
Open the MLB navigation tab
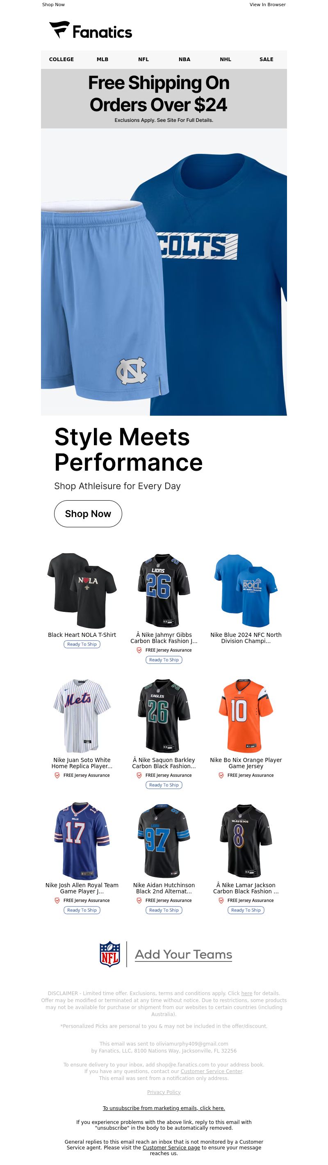102,59
